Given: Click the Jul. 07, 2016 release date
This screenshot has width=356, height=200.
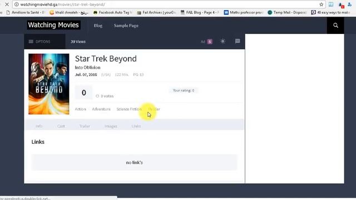Looking at the screenshot, I should (86, 74).
